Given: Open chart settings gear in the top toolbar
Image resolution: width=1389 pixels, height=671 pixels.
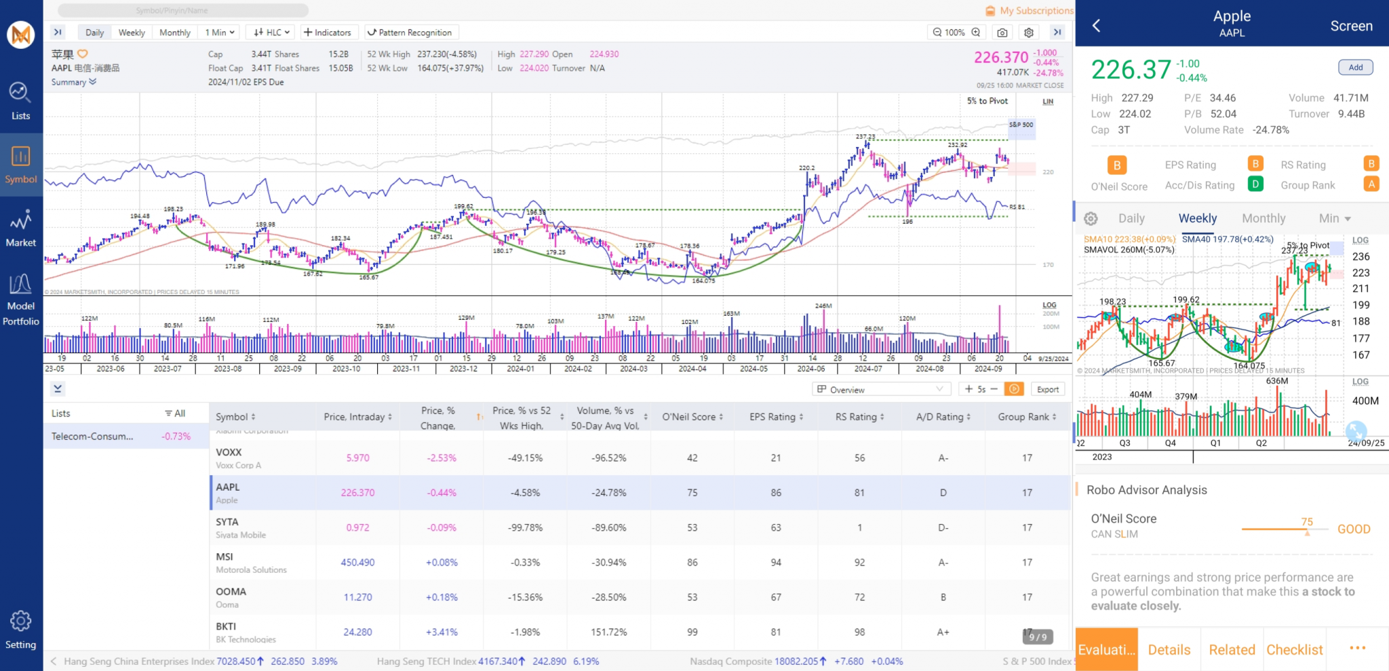Looking at the screenshot, I should [x=1029, y=33].
